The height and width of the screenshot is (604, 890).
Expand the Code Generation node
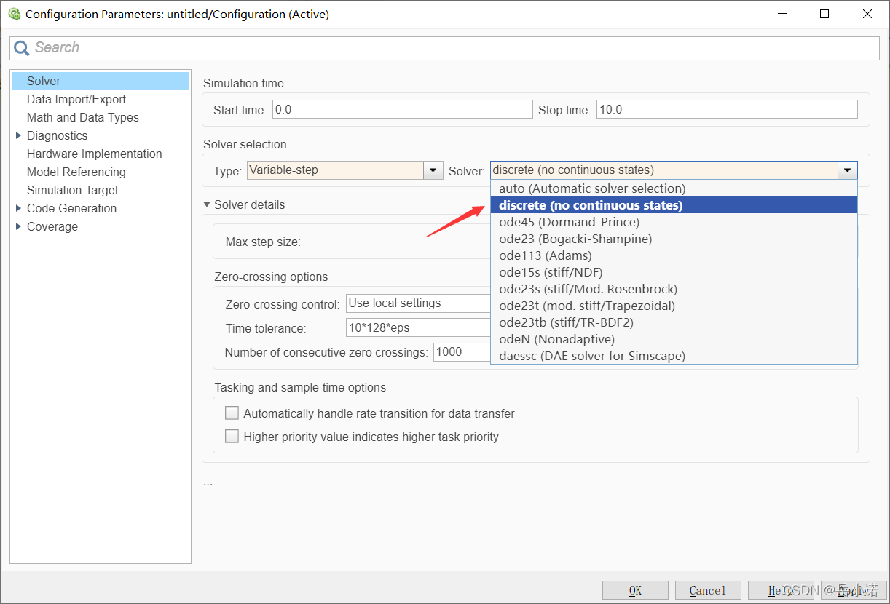18,208
